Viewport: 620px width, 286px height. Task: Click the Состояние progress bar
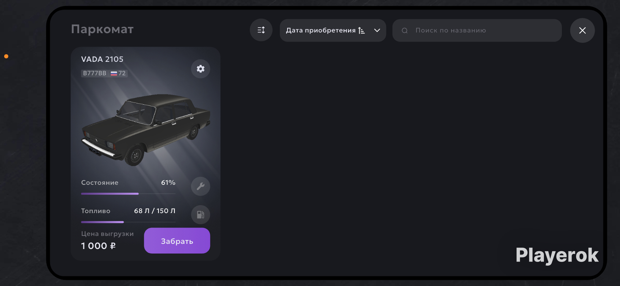(128, 194)
